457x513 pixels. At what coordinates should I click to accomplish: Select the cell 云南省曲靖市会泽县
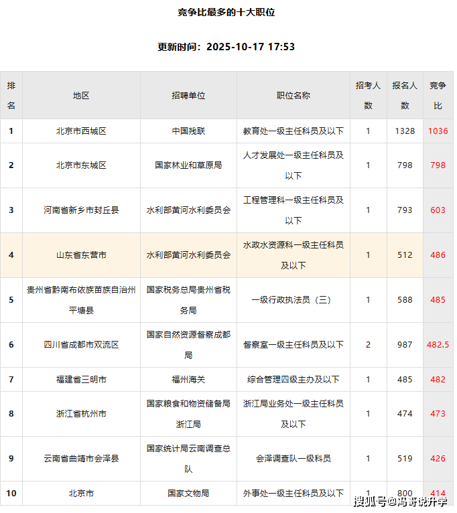coord(81,458)
